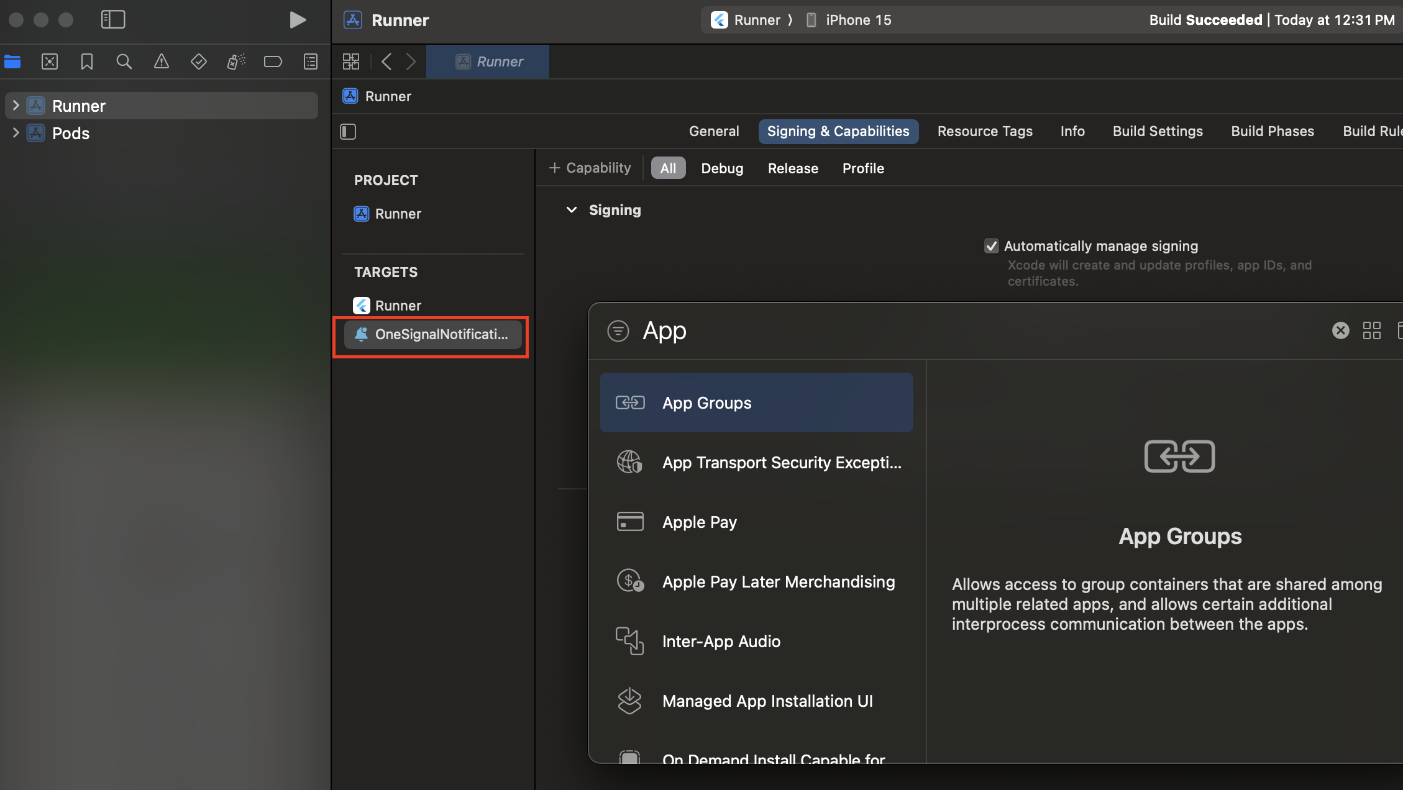Expand the Pods project in navigator
The width and height of the screenshot is (1403, 790).
point(16,133)
